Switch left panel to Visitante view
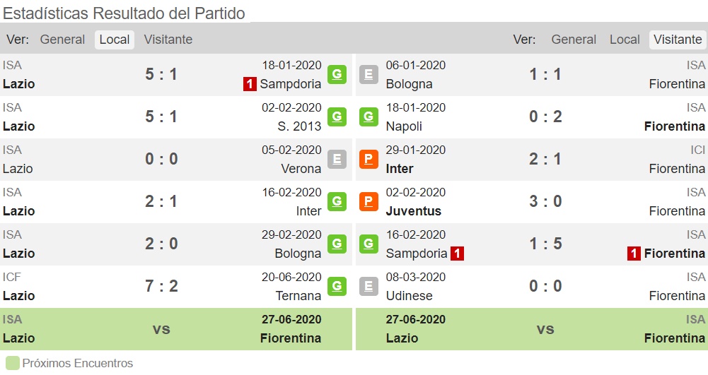Image resolution: width=708 pixels, height=375 pixels. (x=168, y=40)
